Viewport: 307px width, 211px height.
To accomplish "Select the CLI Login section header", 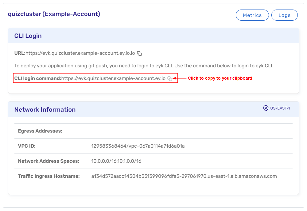I will click(x=28, y=36).
